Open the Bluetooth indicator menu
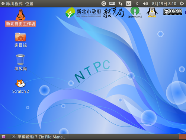This screenshot has height=140, width=186. tap(137, 4)
